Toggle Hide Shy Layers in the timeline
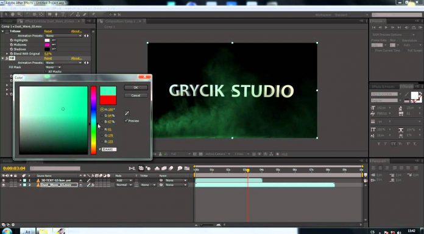 pyautogui.click(x=157, y=168)
